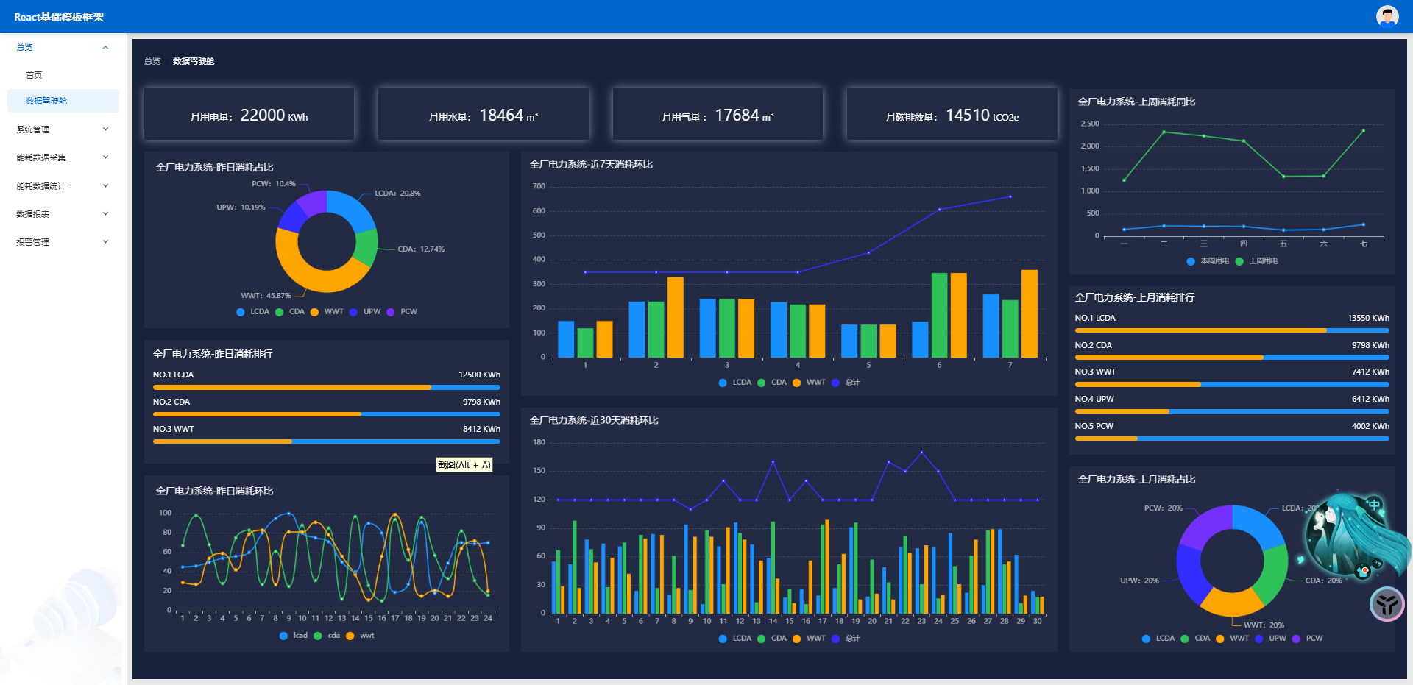Click the 全厂电力系统-近7天消耗环比 heading
Viewport: 1413px width, 685px height.
point(591,165)
